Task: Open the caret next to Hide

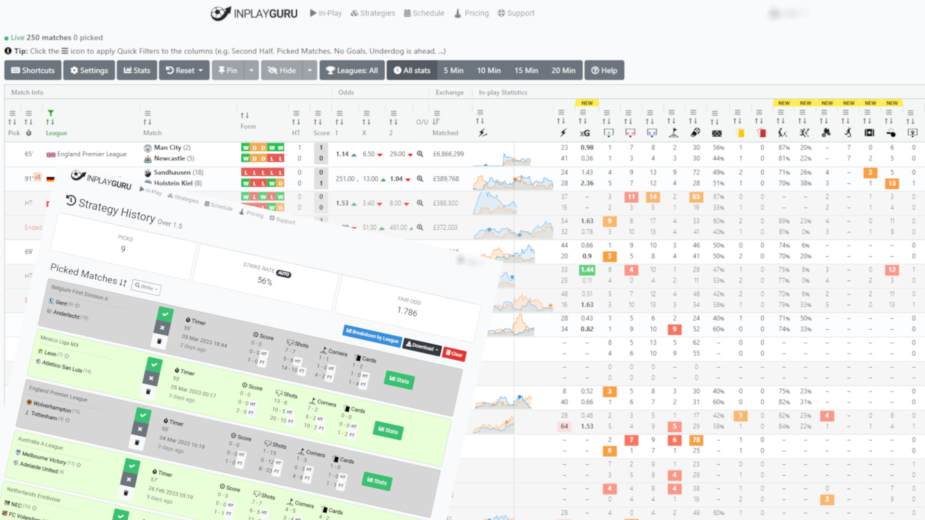Action: click(310, 70)
